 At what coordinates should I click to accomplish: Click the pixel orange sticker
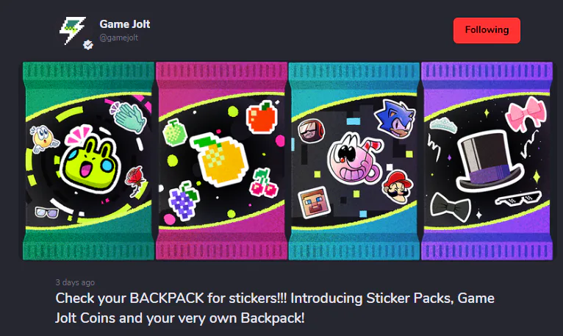pyautogui.click(x=218, y=160)
